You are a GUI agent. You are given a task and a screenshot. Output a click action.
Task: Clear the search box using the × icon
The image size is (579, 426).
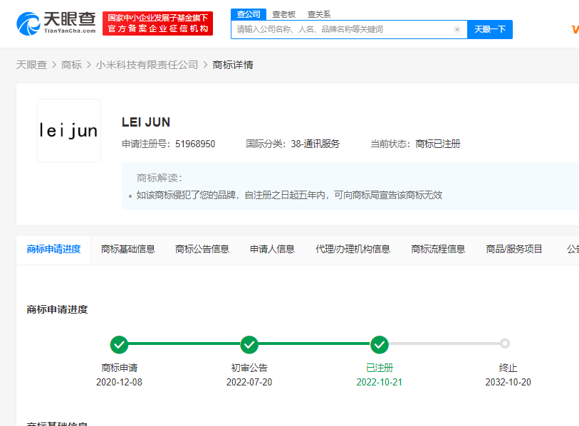point(457,29)
